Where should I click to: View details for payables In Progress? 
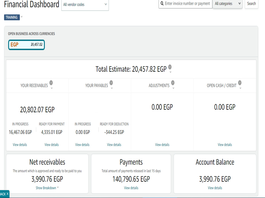(x=82, y=145)
